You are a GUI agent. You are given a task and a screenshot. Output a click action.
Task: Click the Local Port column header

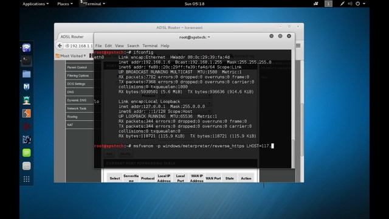[181, 178]
